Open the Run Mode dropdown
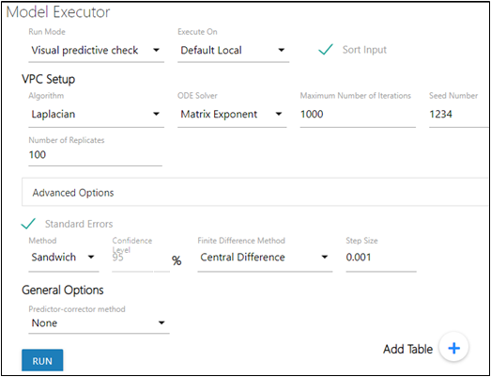Screen dimensions: 491x377 click(96, 51)
